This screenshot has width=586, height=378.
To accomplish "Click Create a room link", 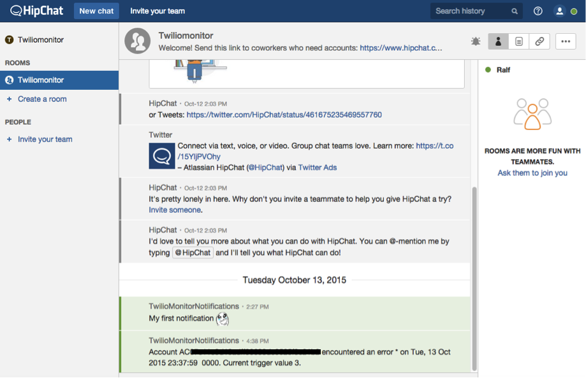I will pos(42,99).
